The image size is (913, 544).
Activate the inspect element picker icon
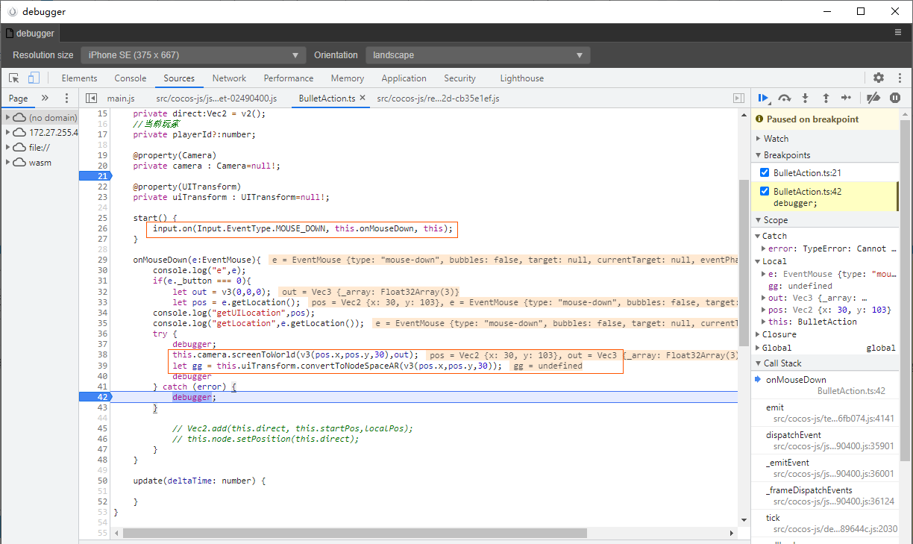(x=13, y=78)
